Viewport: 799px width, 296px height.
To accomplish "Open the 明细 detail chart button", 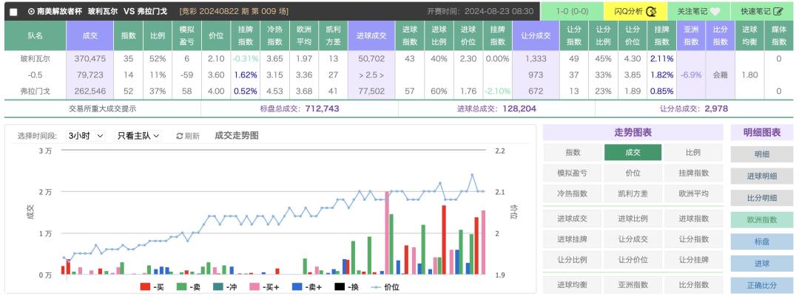I will tap(762, 154).
